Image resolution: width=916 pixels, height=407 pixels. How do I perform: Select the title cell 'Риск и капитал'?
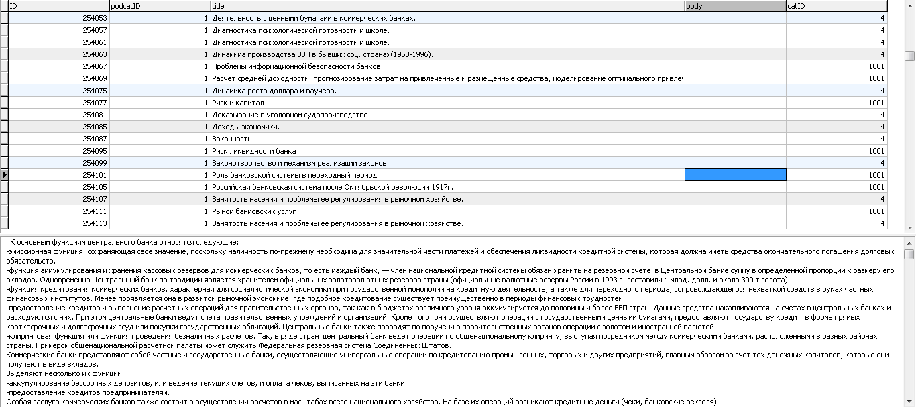click(x=238, y=103)
